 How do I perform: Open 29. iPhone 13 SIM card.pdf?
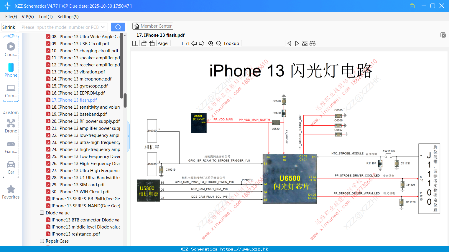(x=78, y=184)
